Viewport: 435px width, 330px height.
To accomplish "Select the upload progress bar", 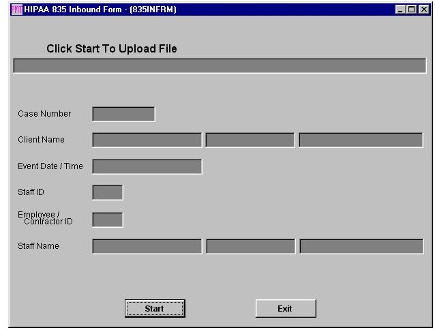I will (220, 66).
